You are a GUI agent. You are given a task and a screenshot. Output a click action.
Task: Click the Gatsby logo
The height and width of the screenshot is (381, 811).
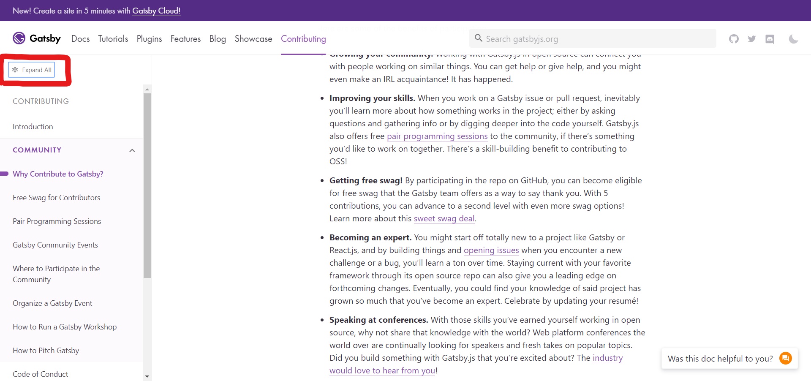(36, 38)
